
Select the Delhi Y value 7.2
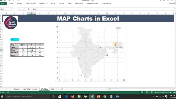(x=40, y=48)
